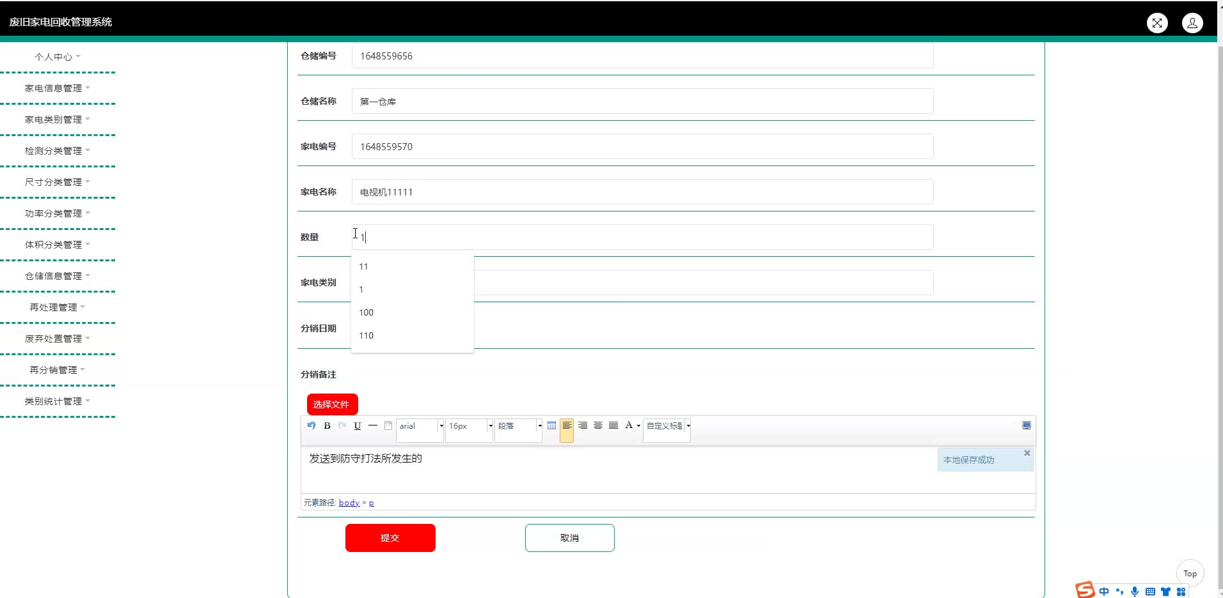Click the 选择文件 choose file button
The height and width of the screenshot is (598, 1223).
click(x=332, y=404)
